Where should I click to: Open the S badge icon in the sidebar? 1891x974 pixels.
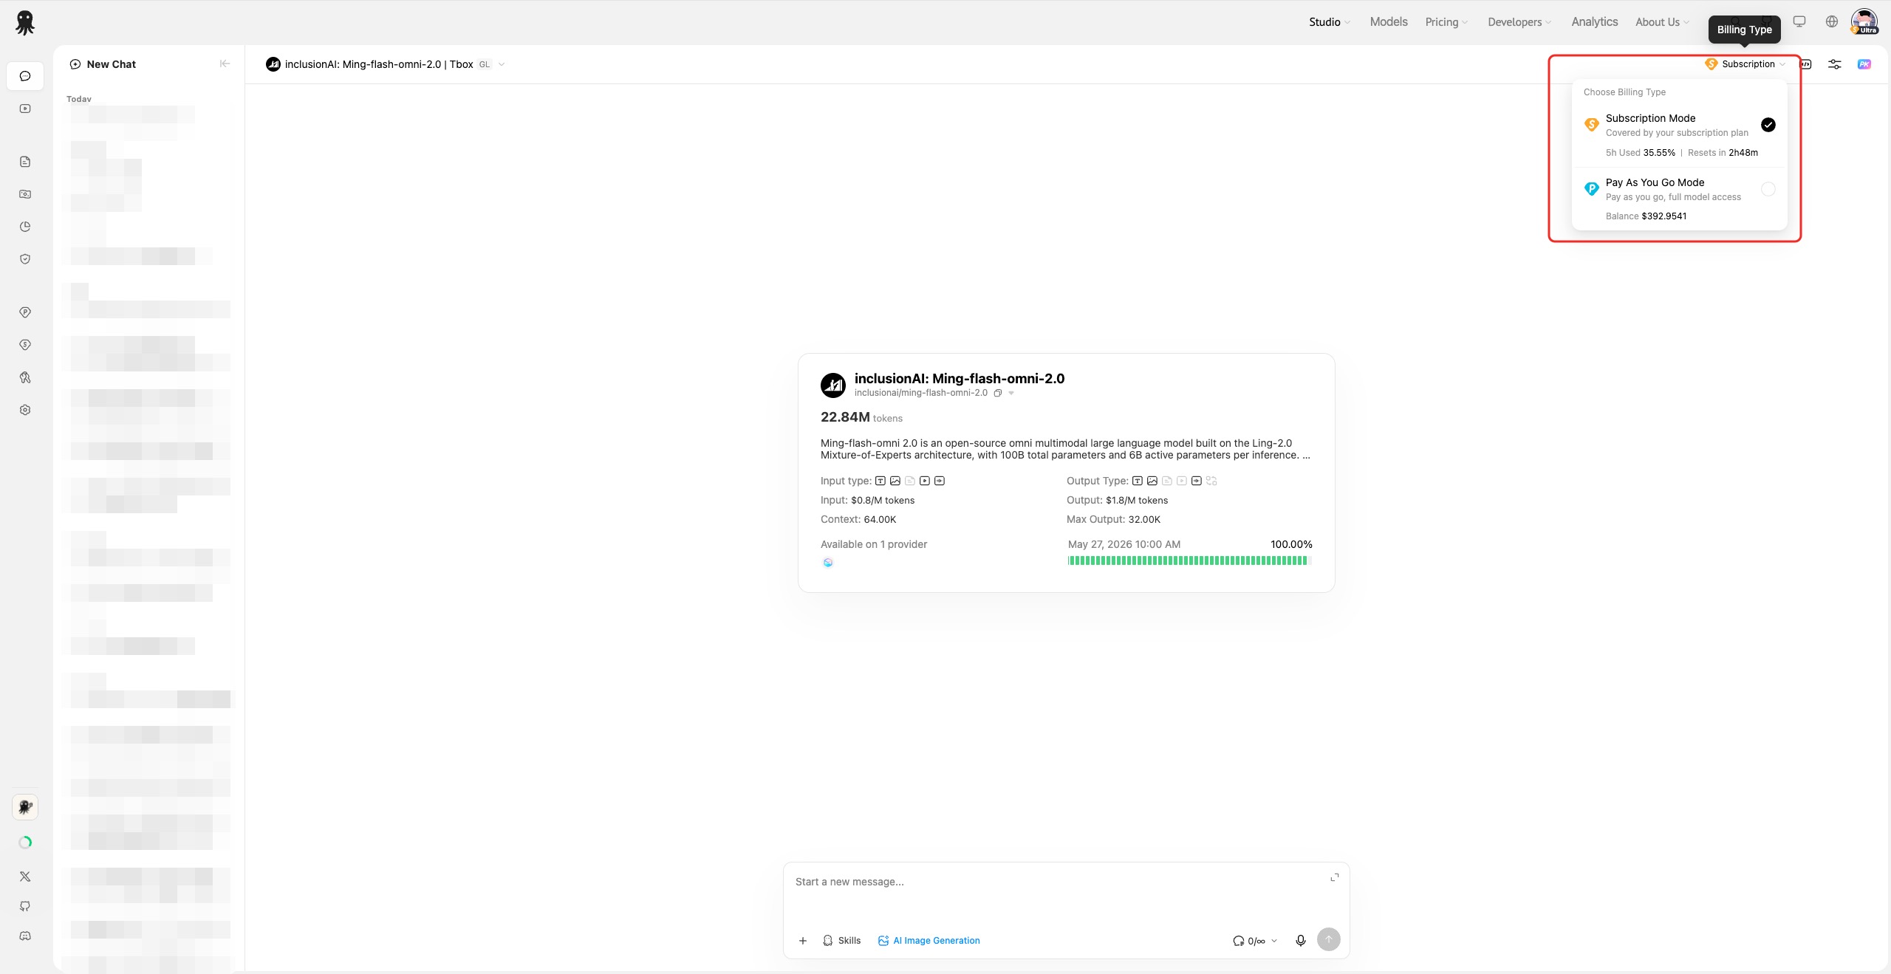[x=25, y=345]
